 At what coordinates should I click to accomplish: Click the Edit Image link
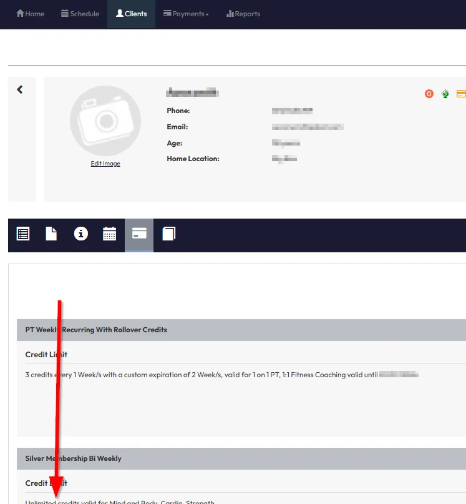point(105,164)
